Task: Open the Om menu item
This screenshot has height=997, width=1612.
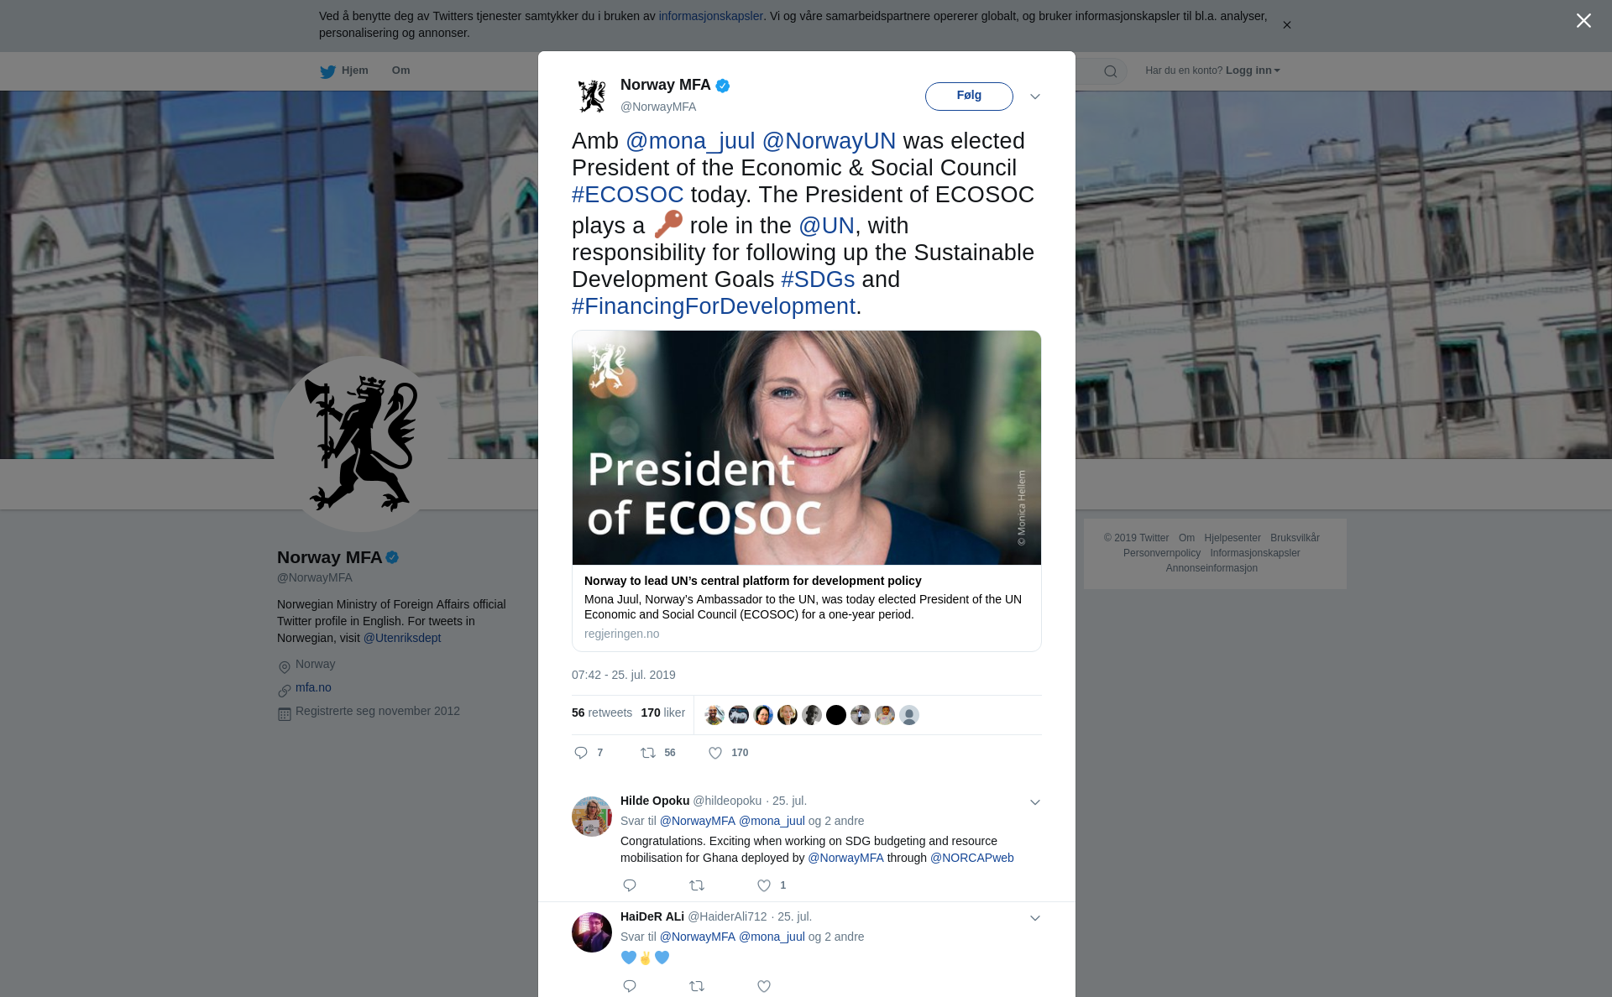Action: [400, 70]
